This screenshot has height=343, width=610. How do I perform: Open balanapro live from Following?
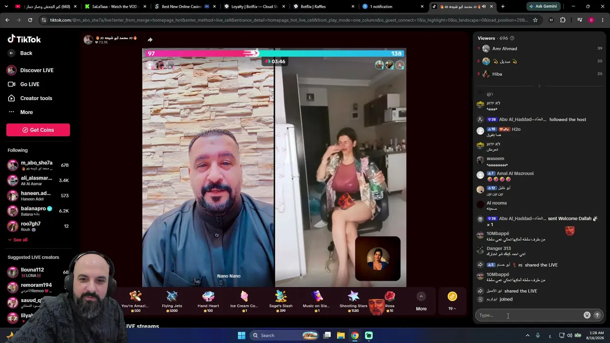point(38,211)
